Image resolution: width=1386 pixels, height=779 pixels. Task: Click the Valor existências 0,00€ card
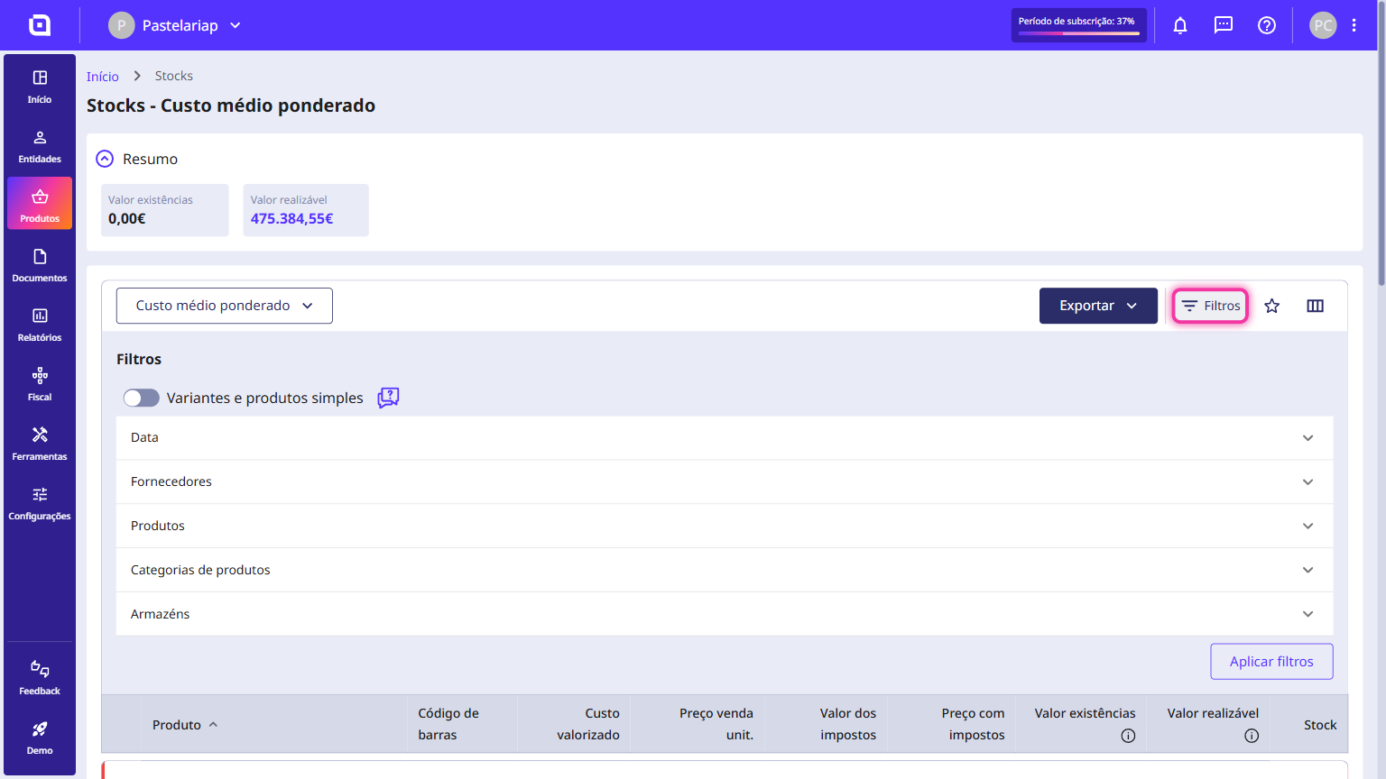point(165,210)
